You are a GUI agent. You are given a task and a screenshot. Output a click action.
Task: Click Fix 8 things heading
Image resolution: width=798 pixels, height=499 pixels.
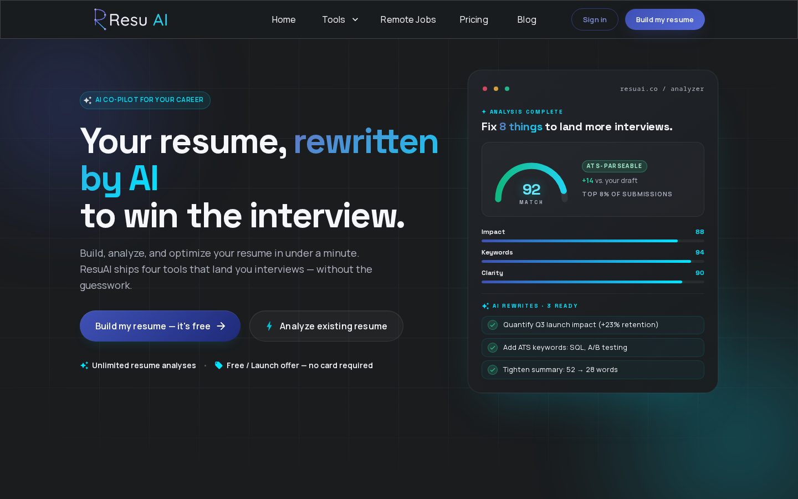coord(577,126)
